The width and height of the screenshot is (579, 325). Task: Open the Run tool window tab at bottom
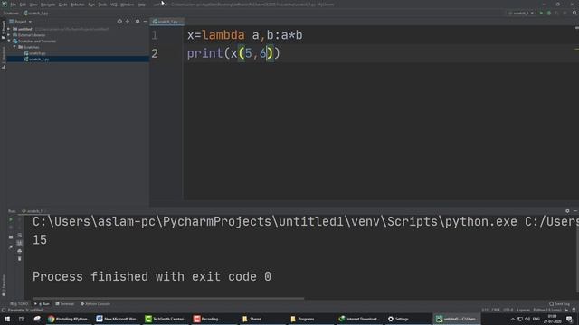tap(42, 304)
